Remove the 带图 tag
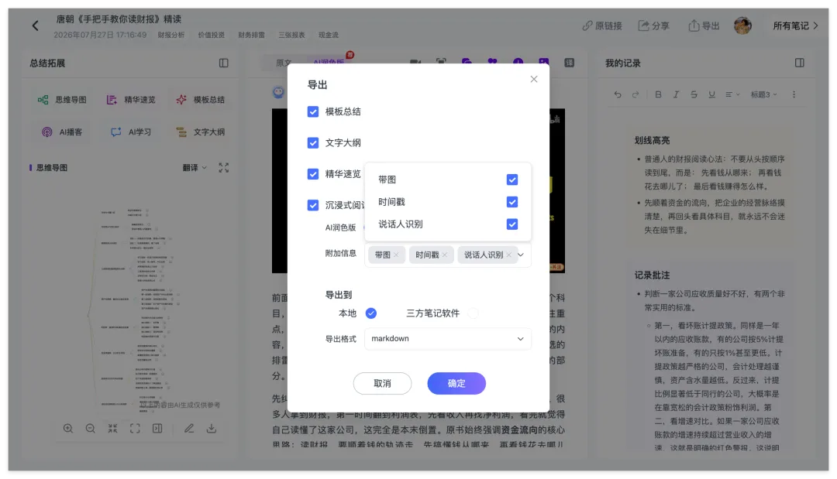 [x=396, y=255]
